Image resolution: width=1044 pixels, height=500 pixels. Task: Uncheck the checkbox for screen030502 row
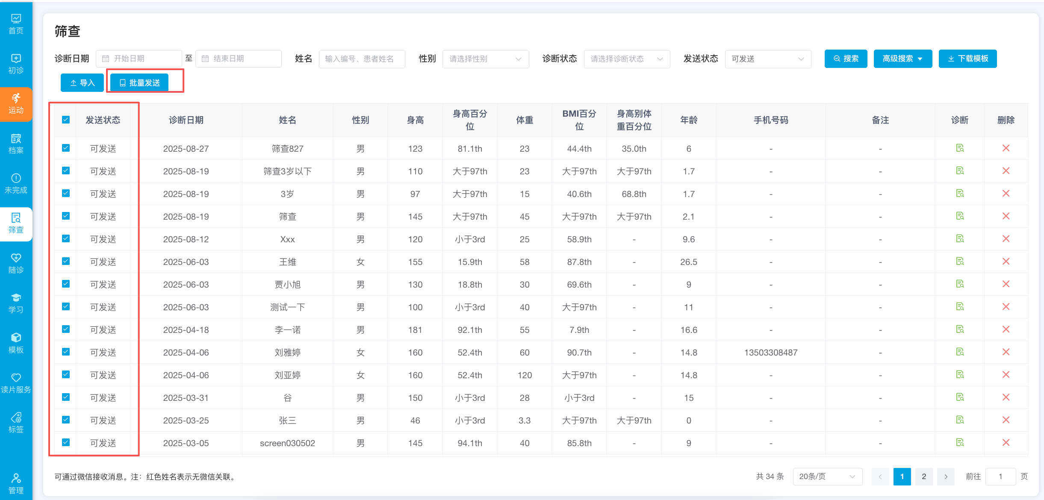66,442
